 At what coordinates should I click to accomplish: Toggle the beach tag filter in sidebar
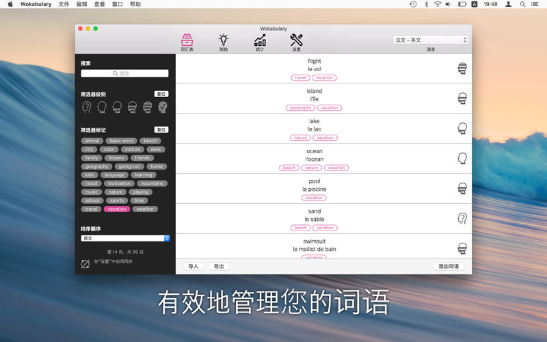[150, 141]
